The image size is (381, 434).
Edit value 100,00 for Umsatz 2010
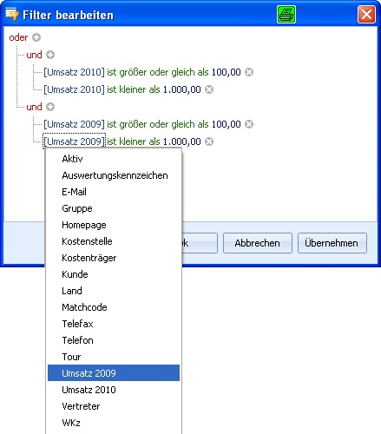[227, 72]
